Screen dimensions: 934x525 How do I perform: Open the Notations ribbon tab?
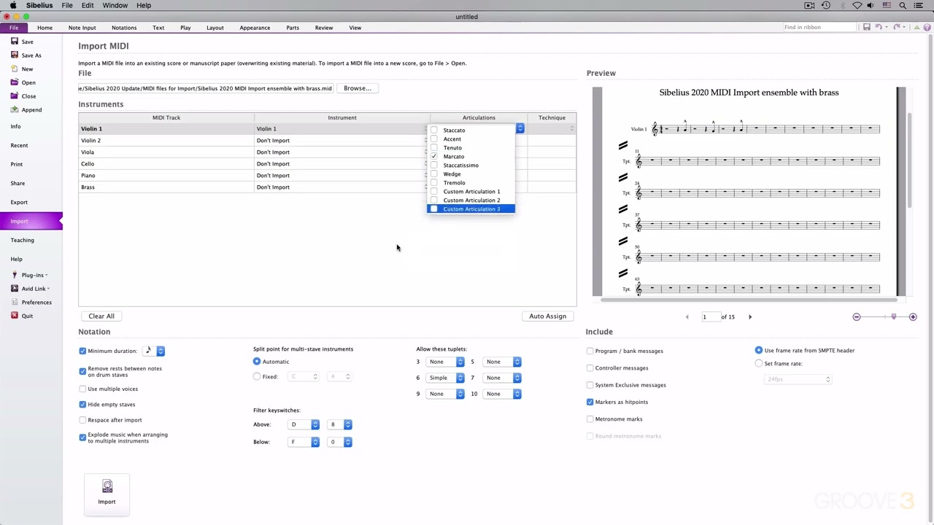[124, 28]
